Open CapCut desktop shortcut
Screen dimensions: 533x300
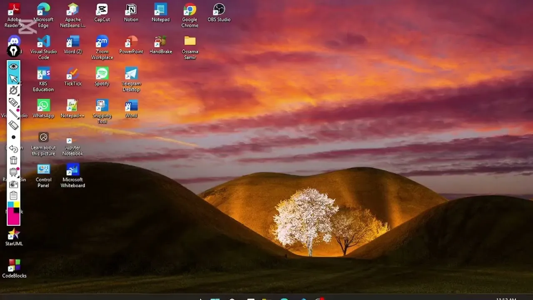coord(102,12)
